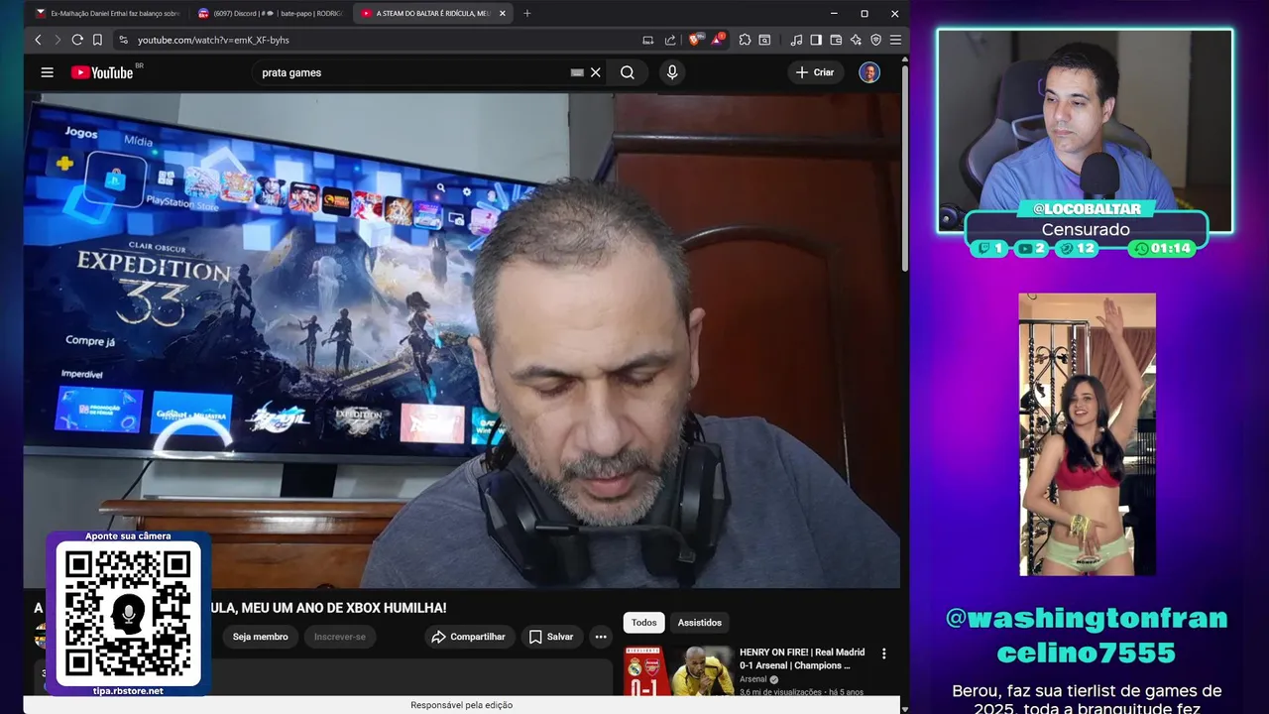Screen dimensions: 1269x714
Task: Click the @LOCOBALTAR name on webcam overlay
Action: tap(1087, 209)
